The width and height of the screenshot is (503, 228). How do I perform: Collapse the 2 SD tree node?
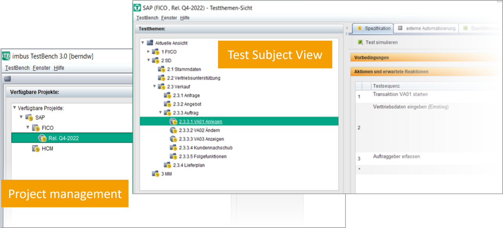click(149, 60)
